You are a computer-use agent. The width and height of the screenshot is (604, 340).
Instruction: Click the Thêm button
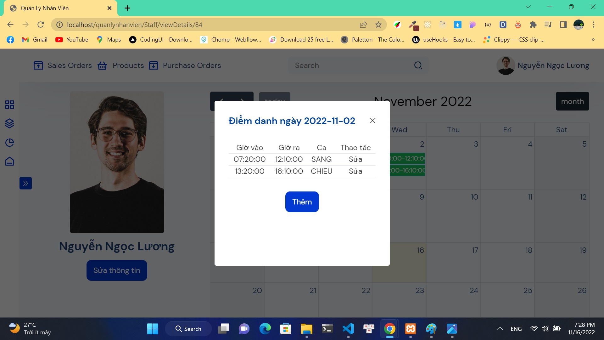point(302,202)
